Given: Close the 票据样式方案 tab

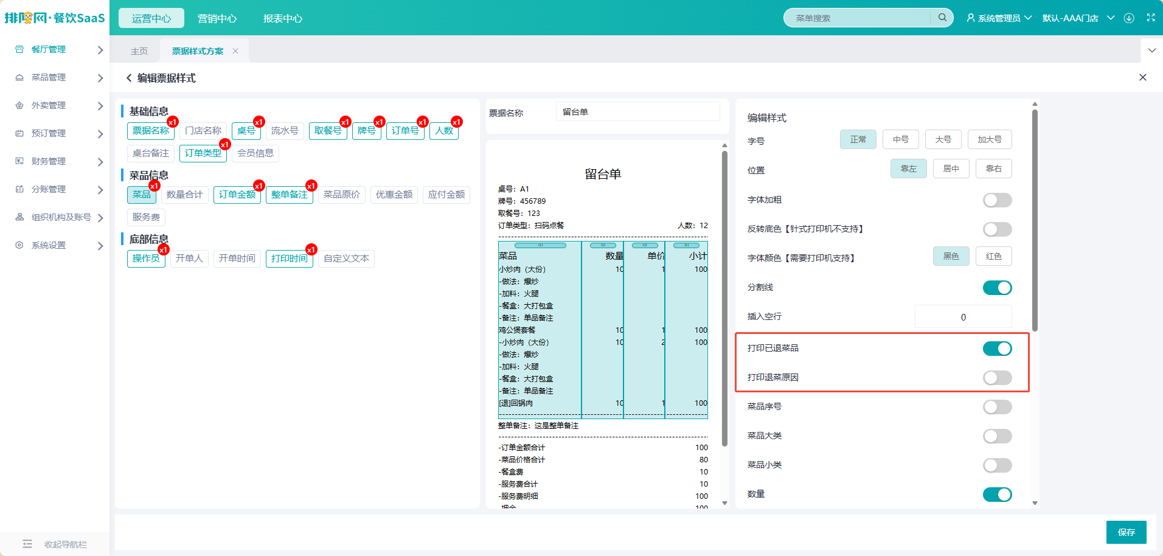Looking at the screenshot, I should [x=235, y=51].
